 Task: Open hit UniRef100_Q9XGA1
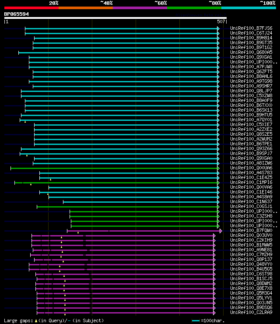[x=251, y=57]
